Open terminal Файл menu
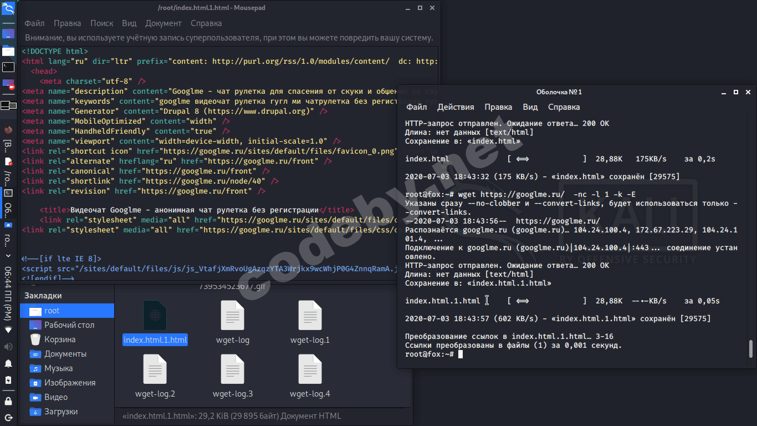 [x=417, y=107]
